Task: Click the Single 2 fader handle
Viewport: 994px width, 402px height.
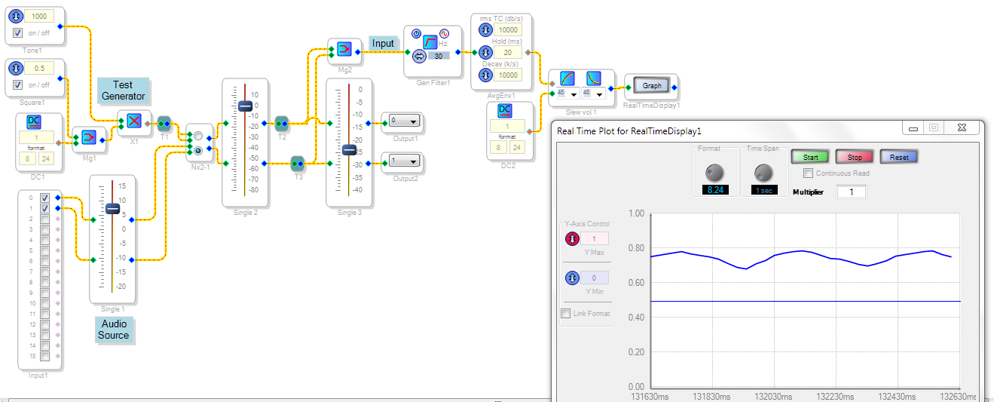Action: pyautogui.click(x=245, y=107)
